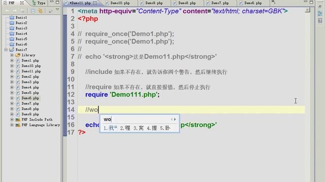Click the PHP Include Path library icon
Viewport: 325px width, 182px height.
(x=18, y=119)
